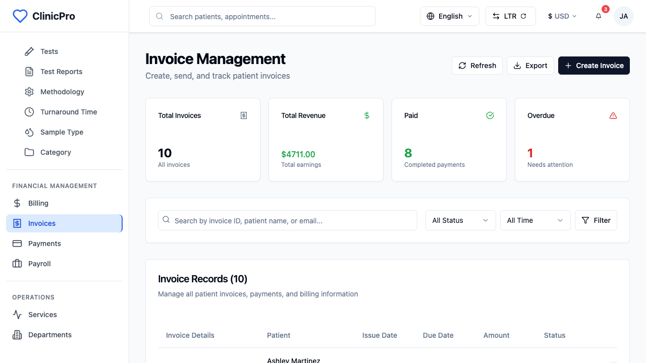646x363 pixels.
Task: Open Tests in the sidebar
Action: coord(71,51)
